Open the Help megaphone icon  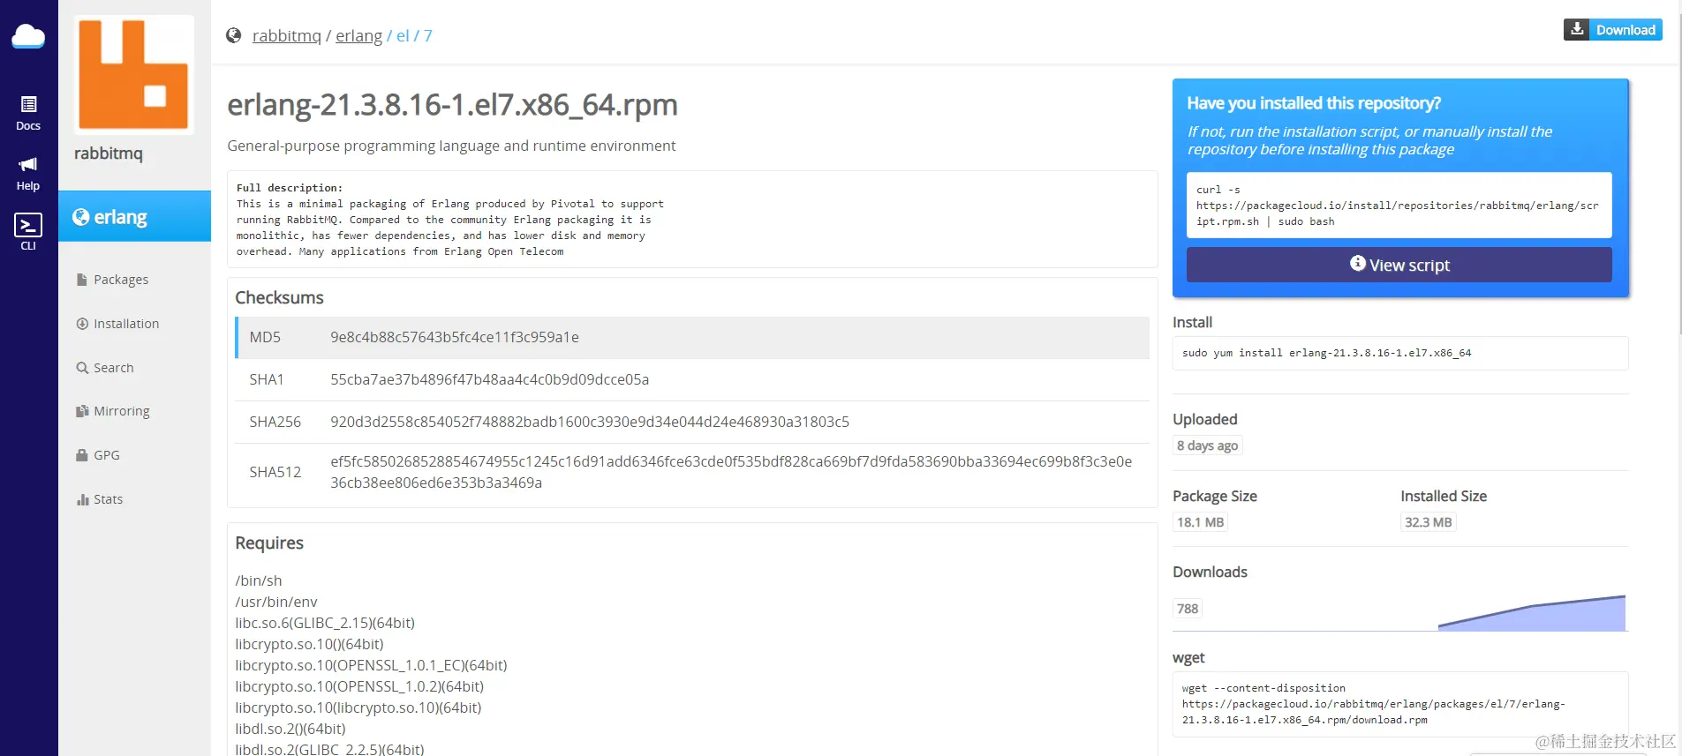pos(28,174)
